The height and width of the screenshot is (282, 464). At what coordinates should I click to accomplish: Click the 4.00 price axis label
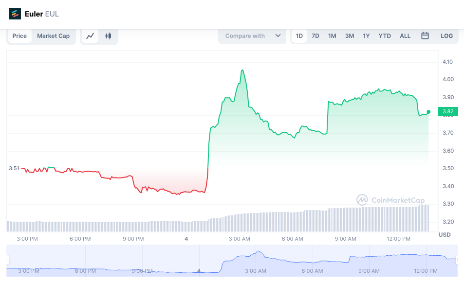pos(448,79)
